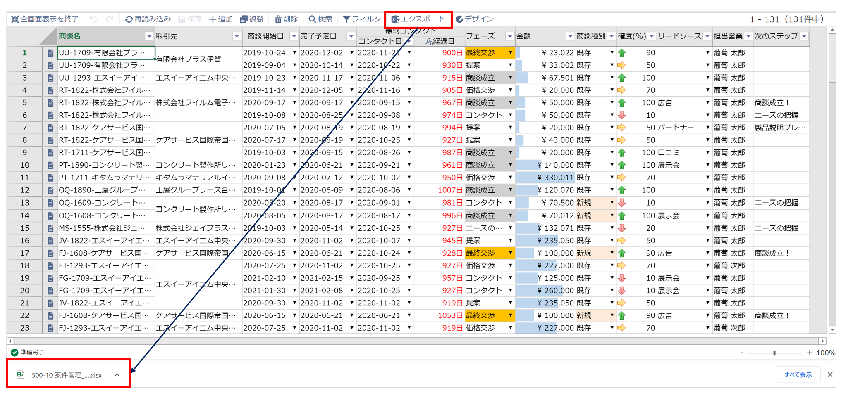The width and height of the screenshot is (841, 412).
Task: Click すべて表示 show all downloads
Action: (798, 374)
